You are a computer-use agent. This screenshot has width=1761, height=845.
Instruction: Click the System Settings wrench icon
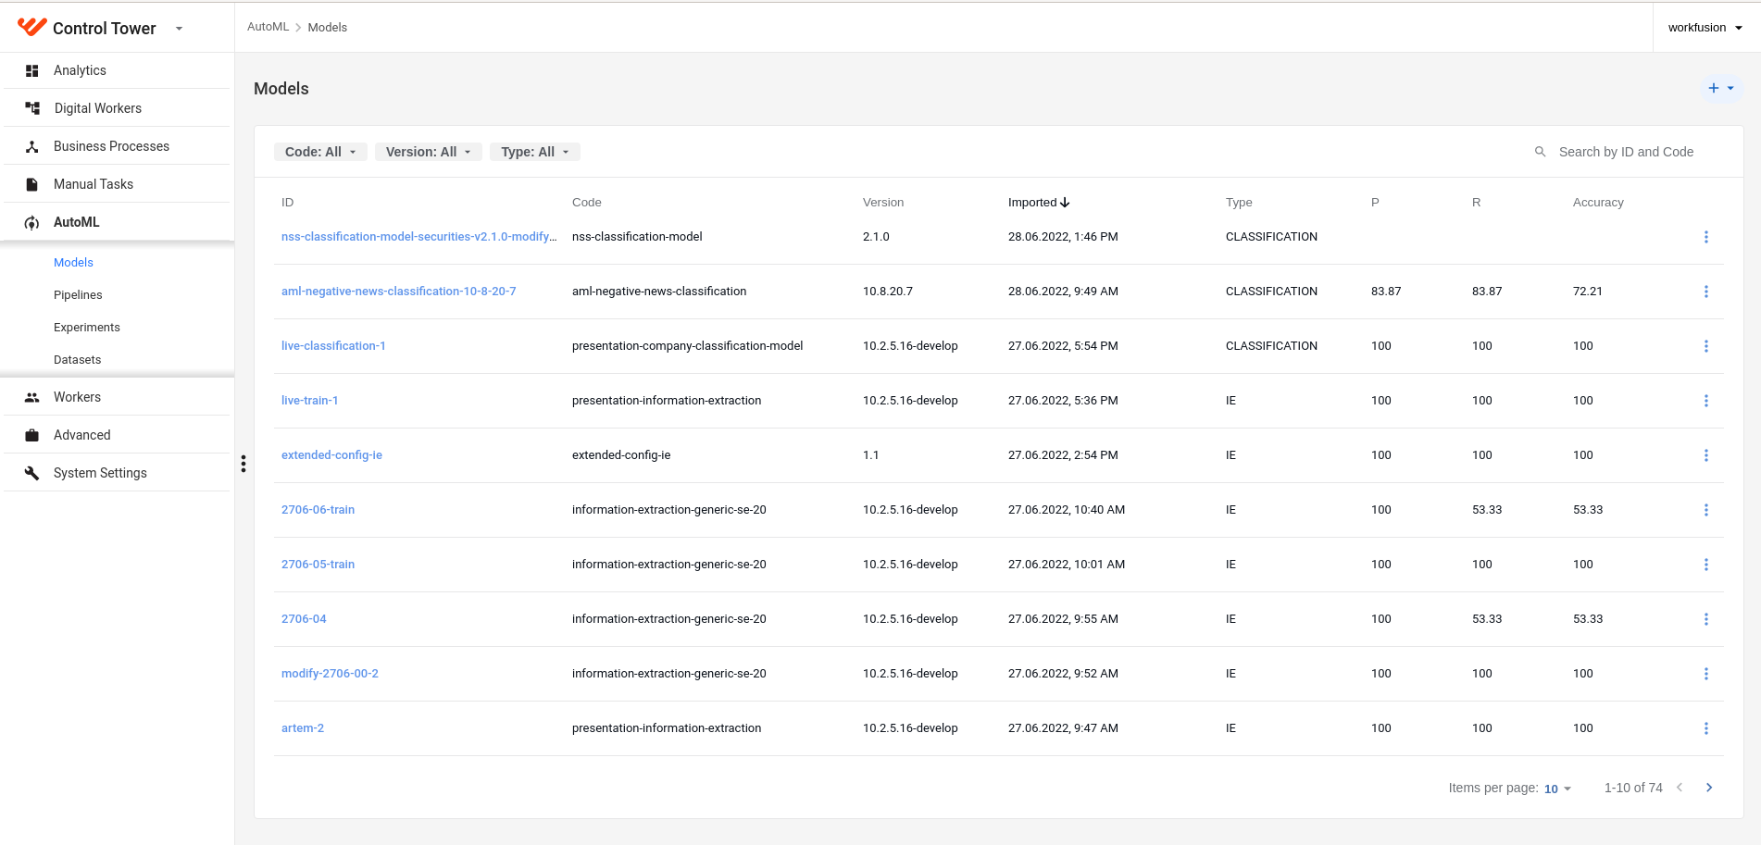[32, 473]
